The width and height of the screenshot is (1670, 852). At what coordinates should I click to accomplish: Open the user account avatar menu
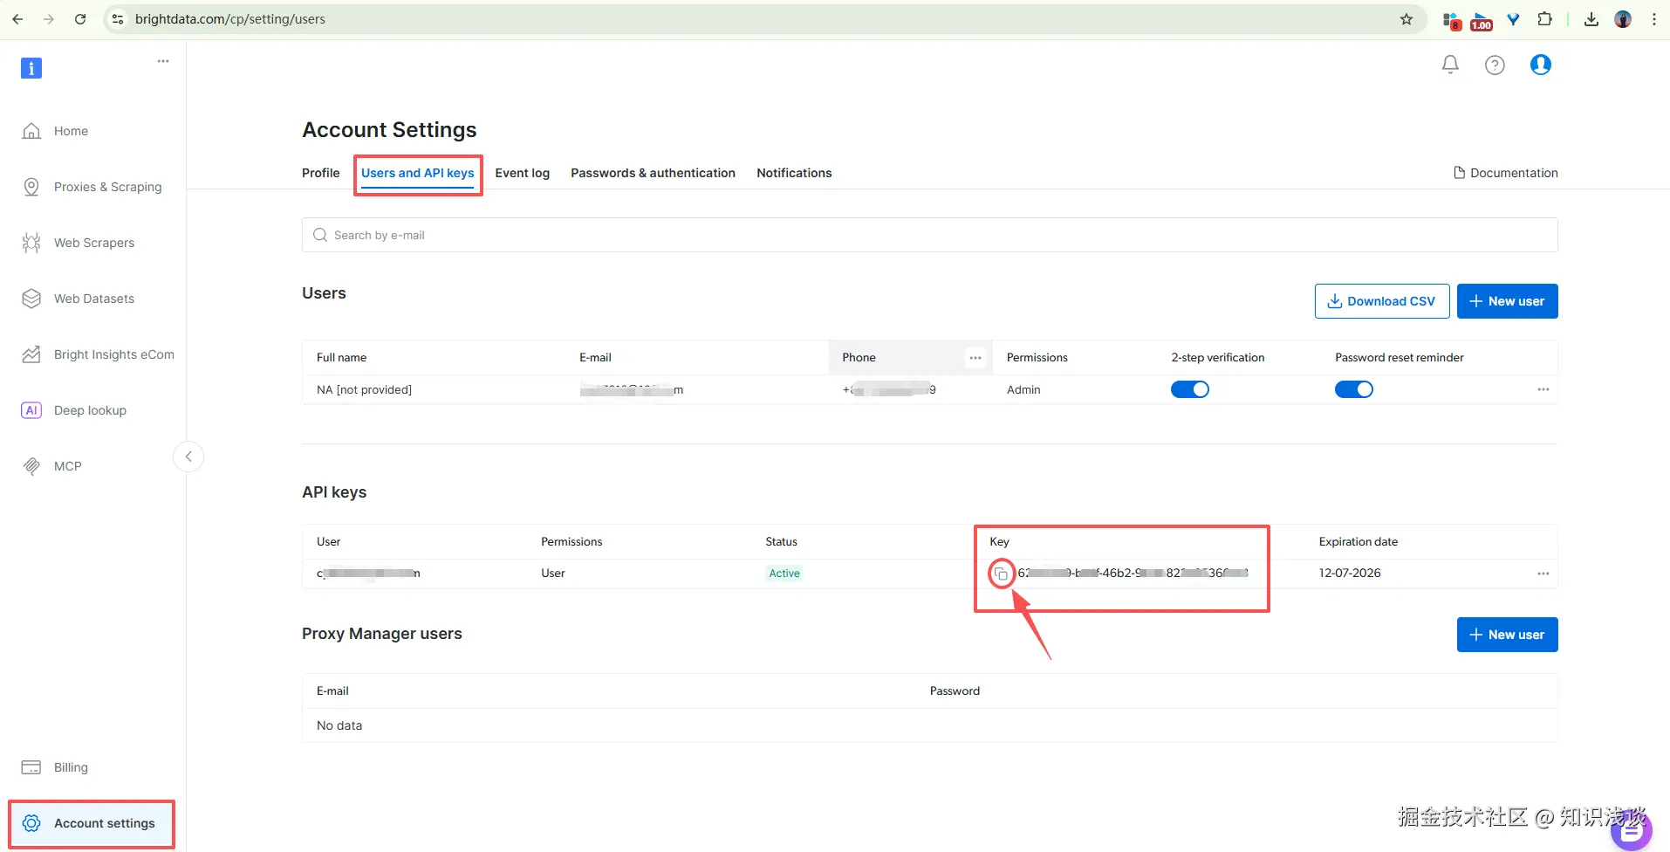point(1541,65)
